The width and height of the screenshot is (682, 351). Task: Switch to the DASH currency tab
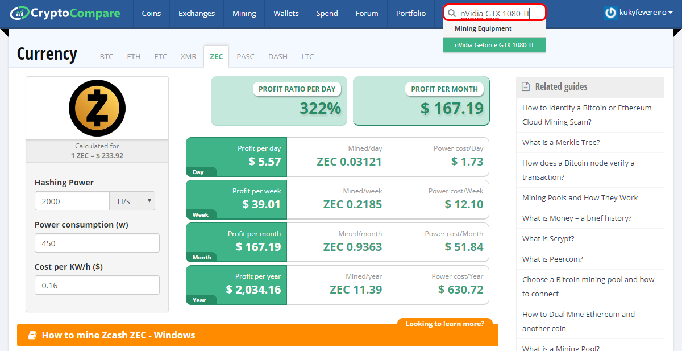(278, 56)
